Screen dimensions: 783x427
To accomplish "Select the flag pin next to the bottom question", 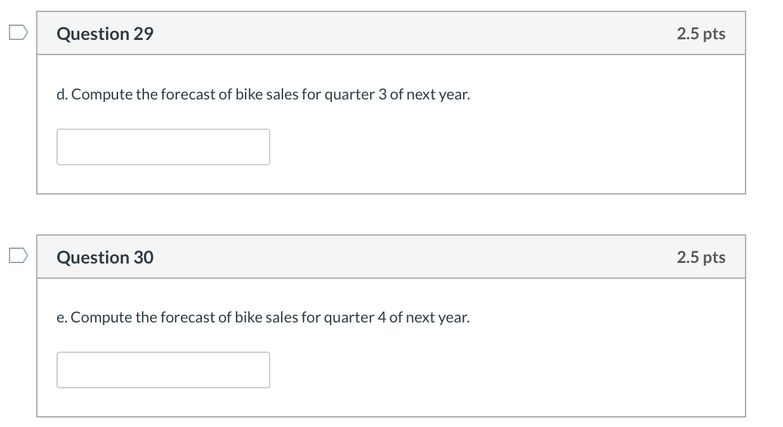I will click(x=18, y=255).
